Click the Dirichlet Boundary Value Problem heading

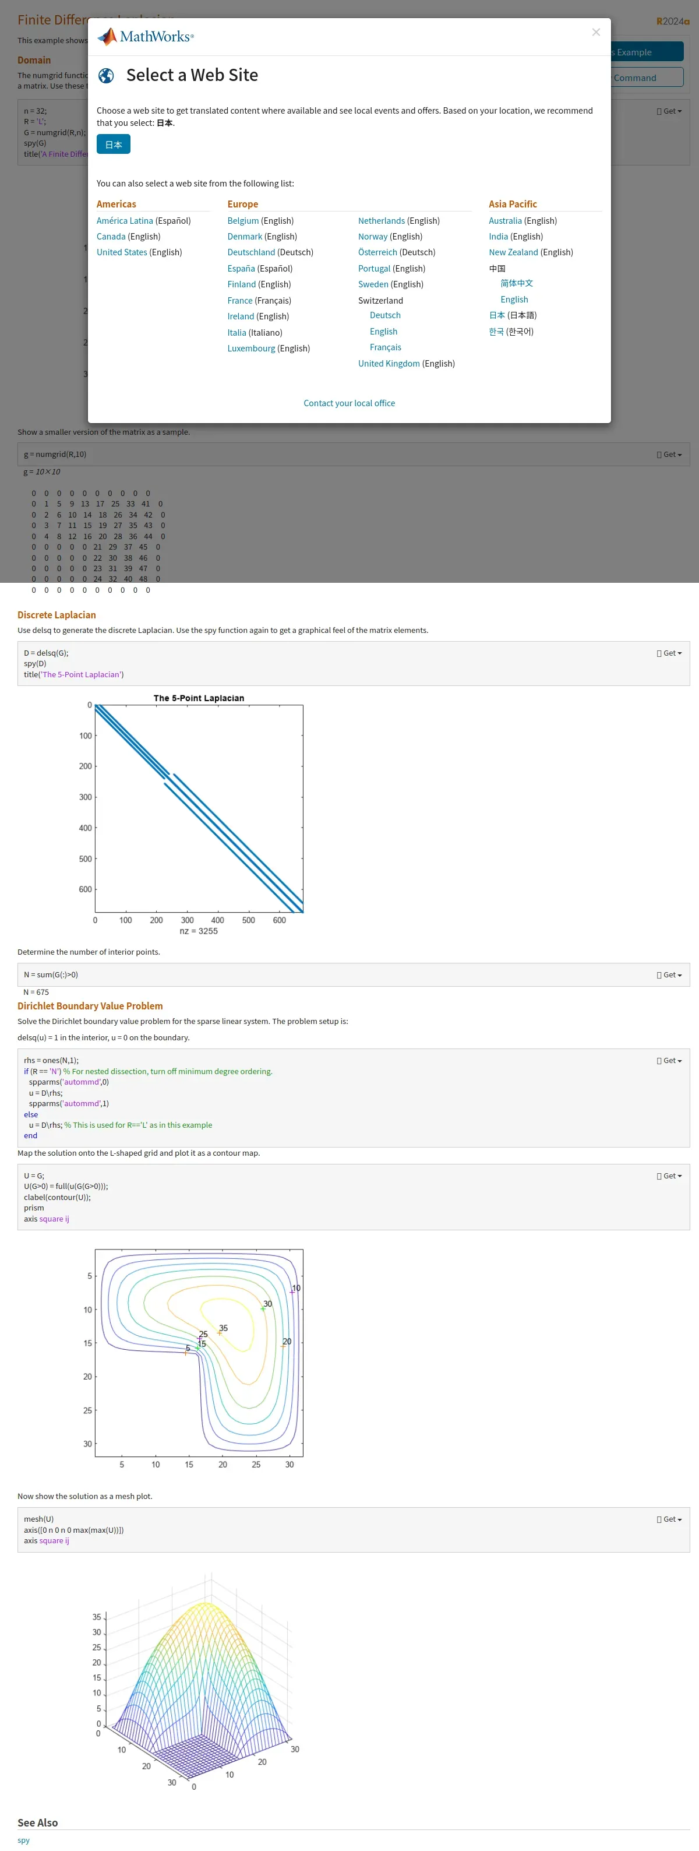(90, 1006)
